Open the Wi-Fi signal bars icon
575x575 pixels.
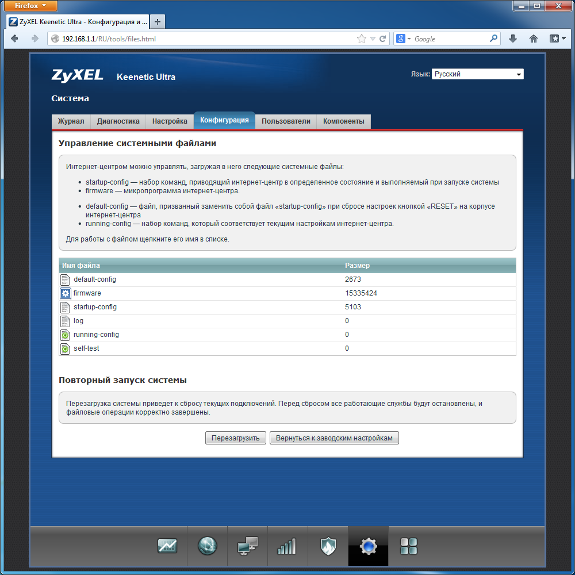(287, 546)
